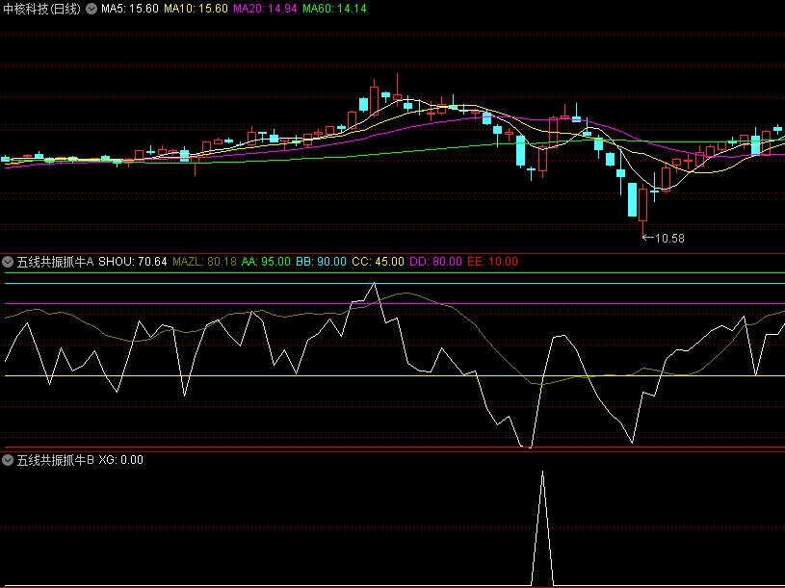Expand the 五线共振抓牛A indicator menu arrow

[9, 261]
